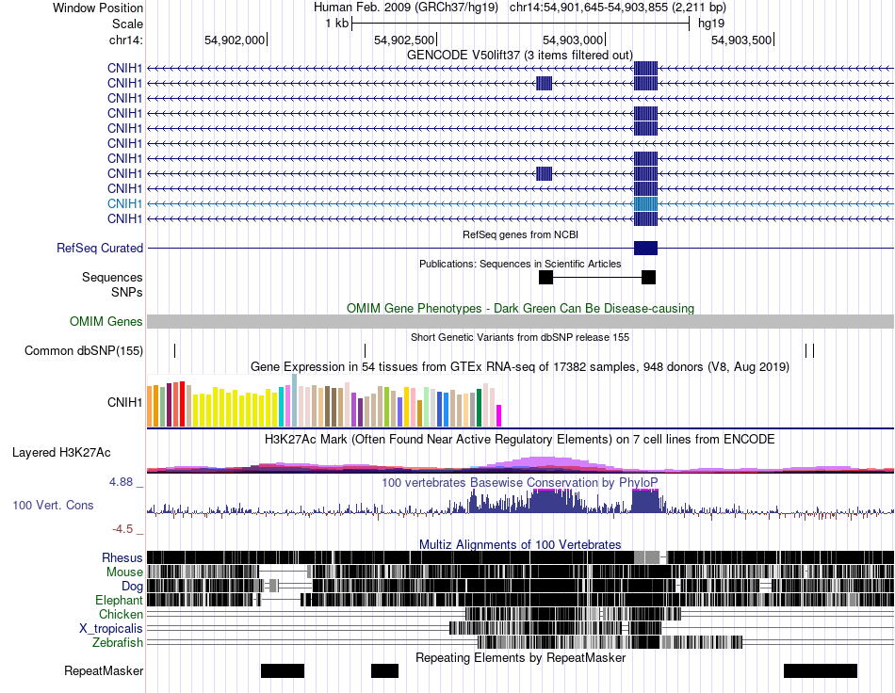
Task: Open OMIM Gene Phenotypes track title
Action: pos(520,308)
